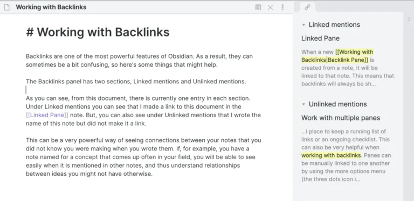
Task: Toggle preview mode with the reading view icon
Action: pyautogui.click(x=258, y=8)
